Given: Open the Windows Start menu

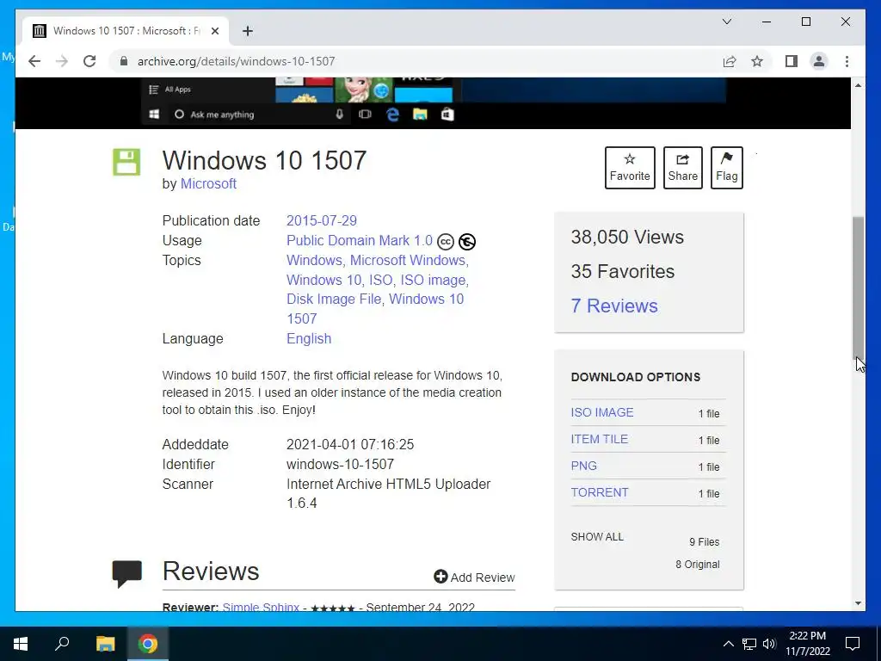Looking at the screenshot, I should (x=21, y=644).
